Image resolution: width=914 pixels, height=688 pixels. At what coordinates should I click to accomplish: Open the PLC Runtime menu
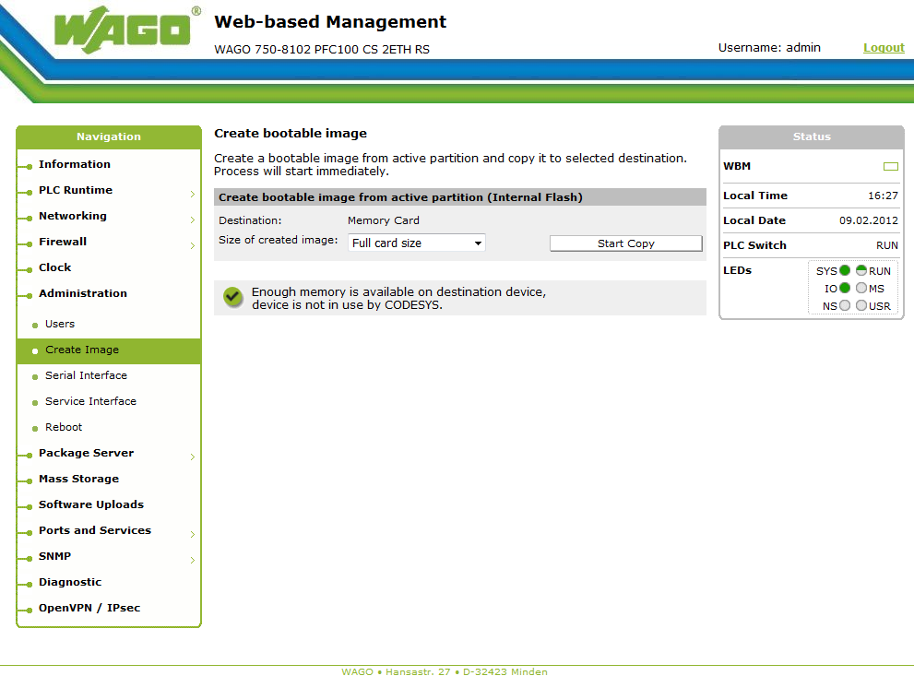[x=76, y=190]
